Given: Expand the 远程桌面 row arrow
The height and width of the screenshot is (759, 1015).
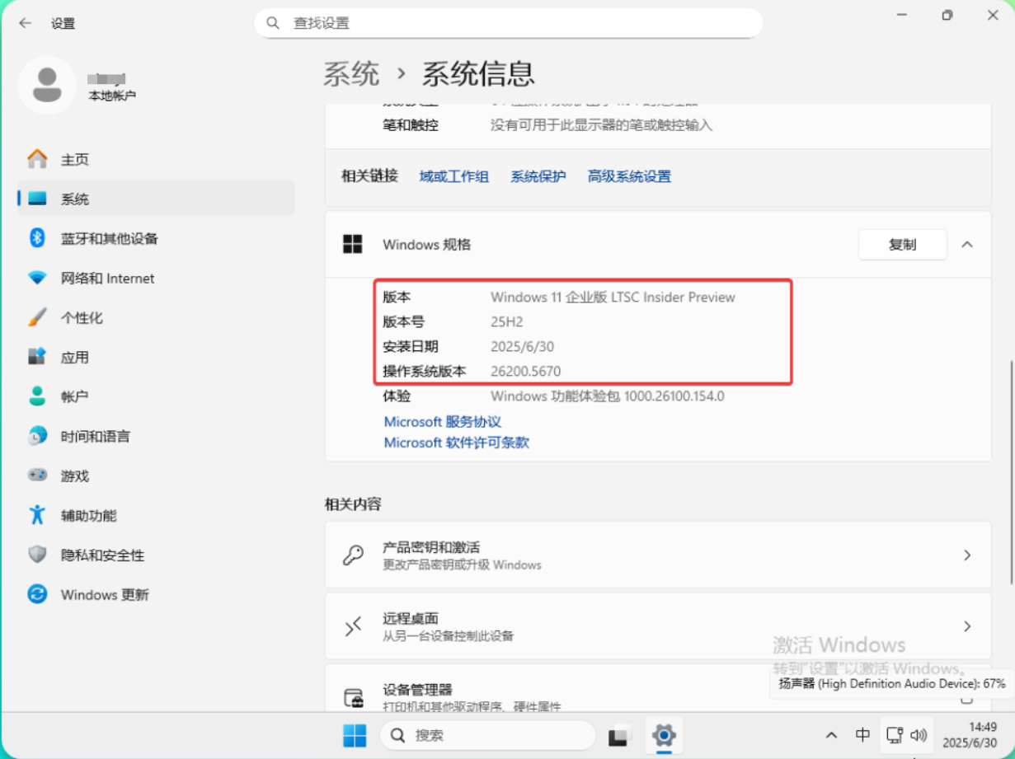Looking at the screenshot, I should coord(967,626).
